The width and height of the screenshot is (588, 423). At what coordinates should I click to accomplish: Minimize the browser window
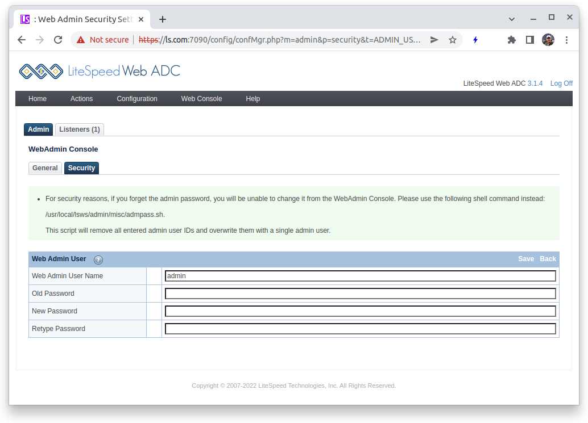(533, 18)
